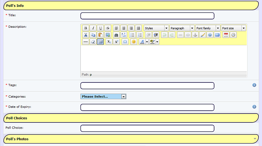Viewport: 262px width, 146px height.
Task: Toggle italic formatting in the editor
Action: point(93,28)
